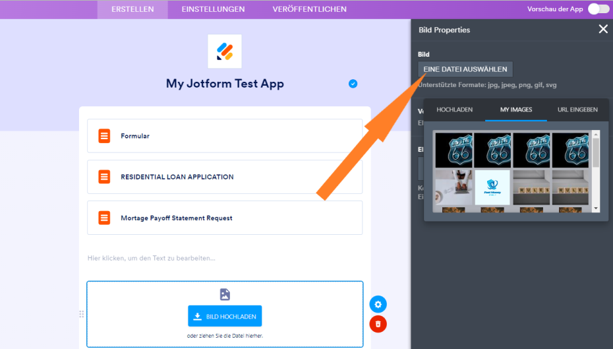Image resolution: width=613 pixels, height=349 pixels.
Task: Click the image gallery scroll down arrow
Action: [x=596, y=208]
